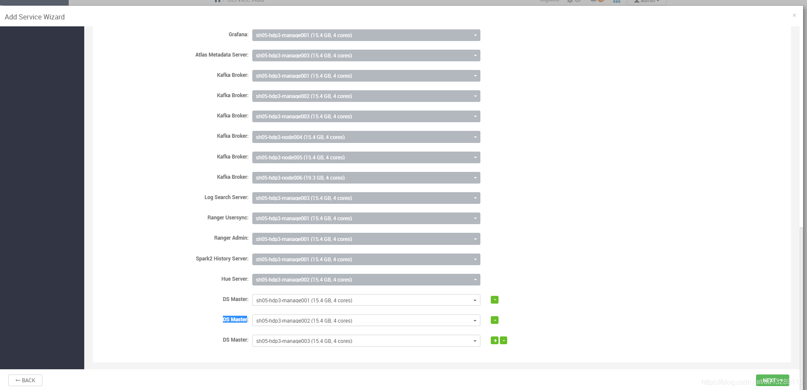
Task: Click the 'Grafana:' label
Action: click(238, 35)
